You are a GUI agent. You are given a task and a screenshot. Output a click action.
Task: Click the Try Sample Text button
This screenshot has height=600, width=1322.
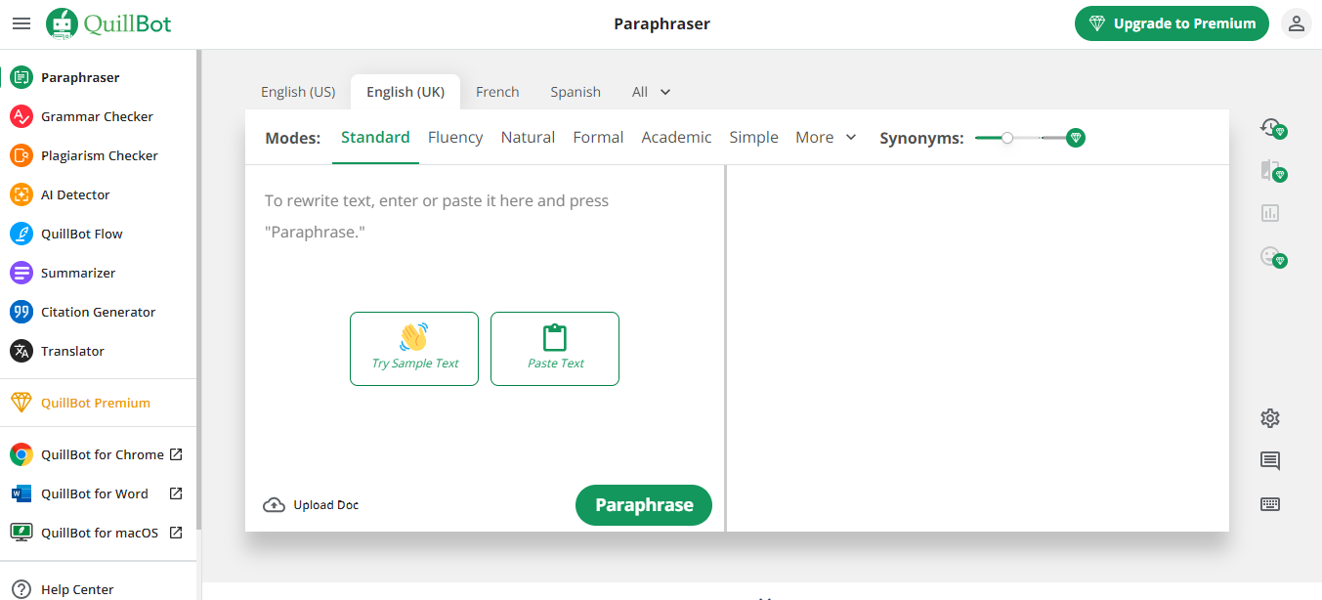pos(414,349)
